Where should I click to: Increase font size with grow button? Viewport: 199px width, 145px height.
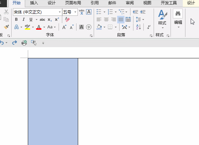[64, 27]
